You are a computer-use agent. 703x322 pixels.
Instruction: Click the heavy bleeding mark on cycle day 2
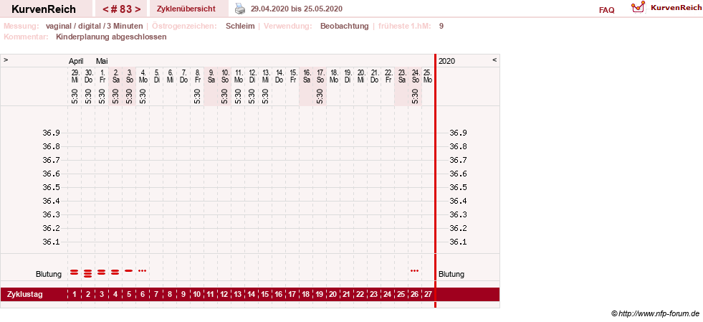click(88, 273)
